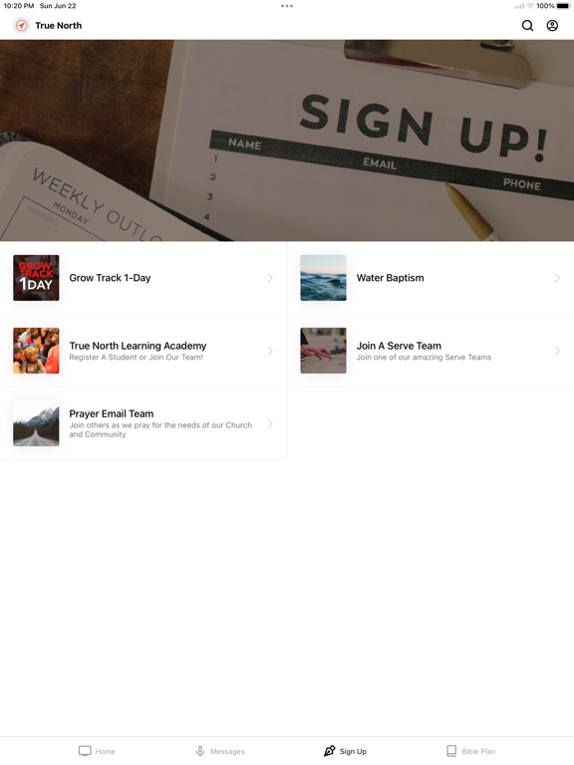Viewport: 574px width, 765px height.
Task: Switch to the Messages tab
Action: [219, 751]
